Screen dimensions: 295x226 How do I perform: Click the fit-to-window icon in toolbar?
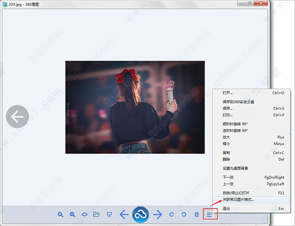click(x=85, y=214)
